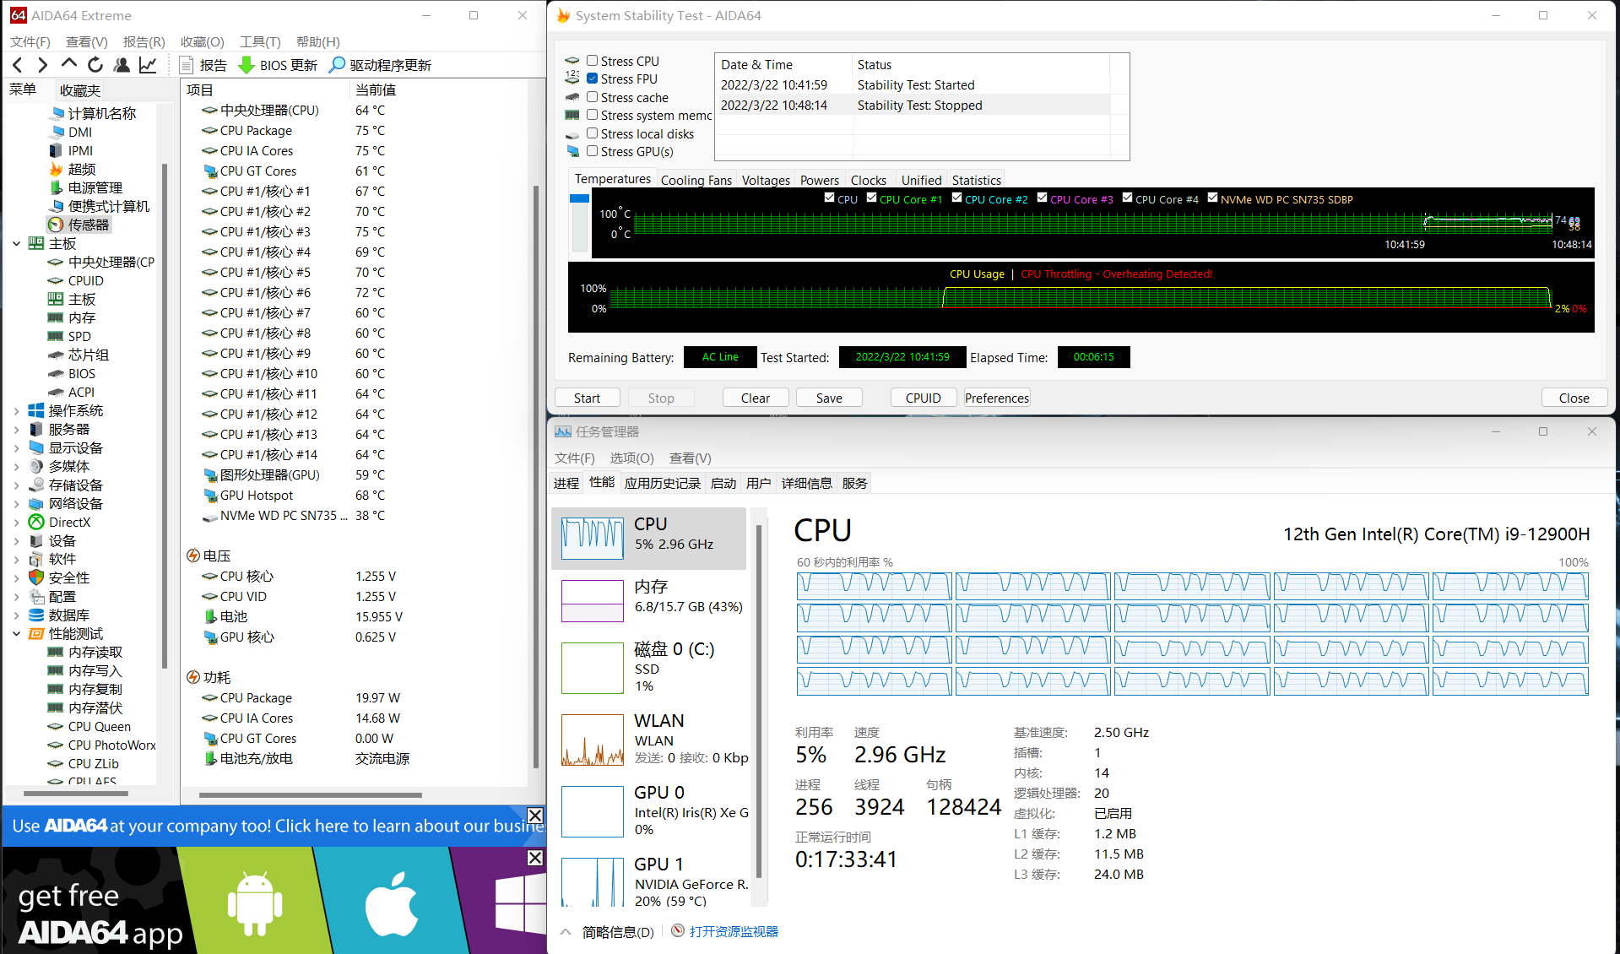Viewport: 1620px width, 954px height.
Task: Enable the Stress cache checkbox
Action: tap(593, 97)
